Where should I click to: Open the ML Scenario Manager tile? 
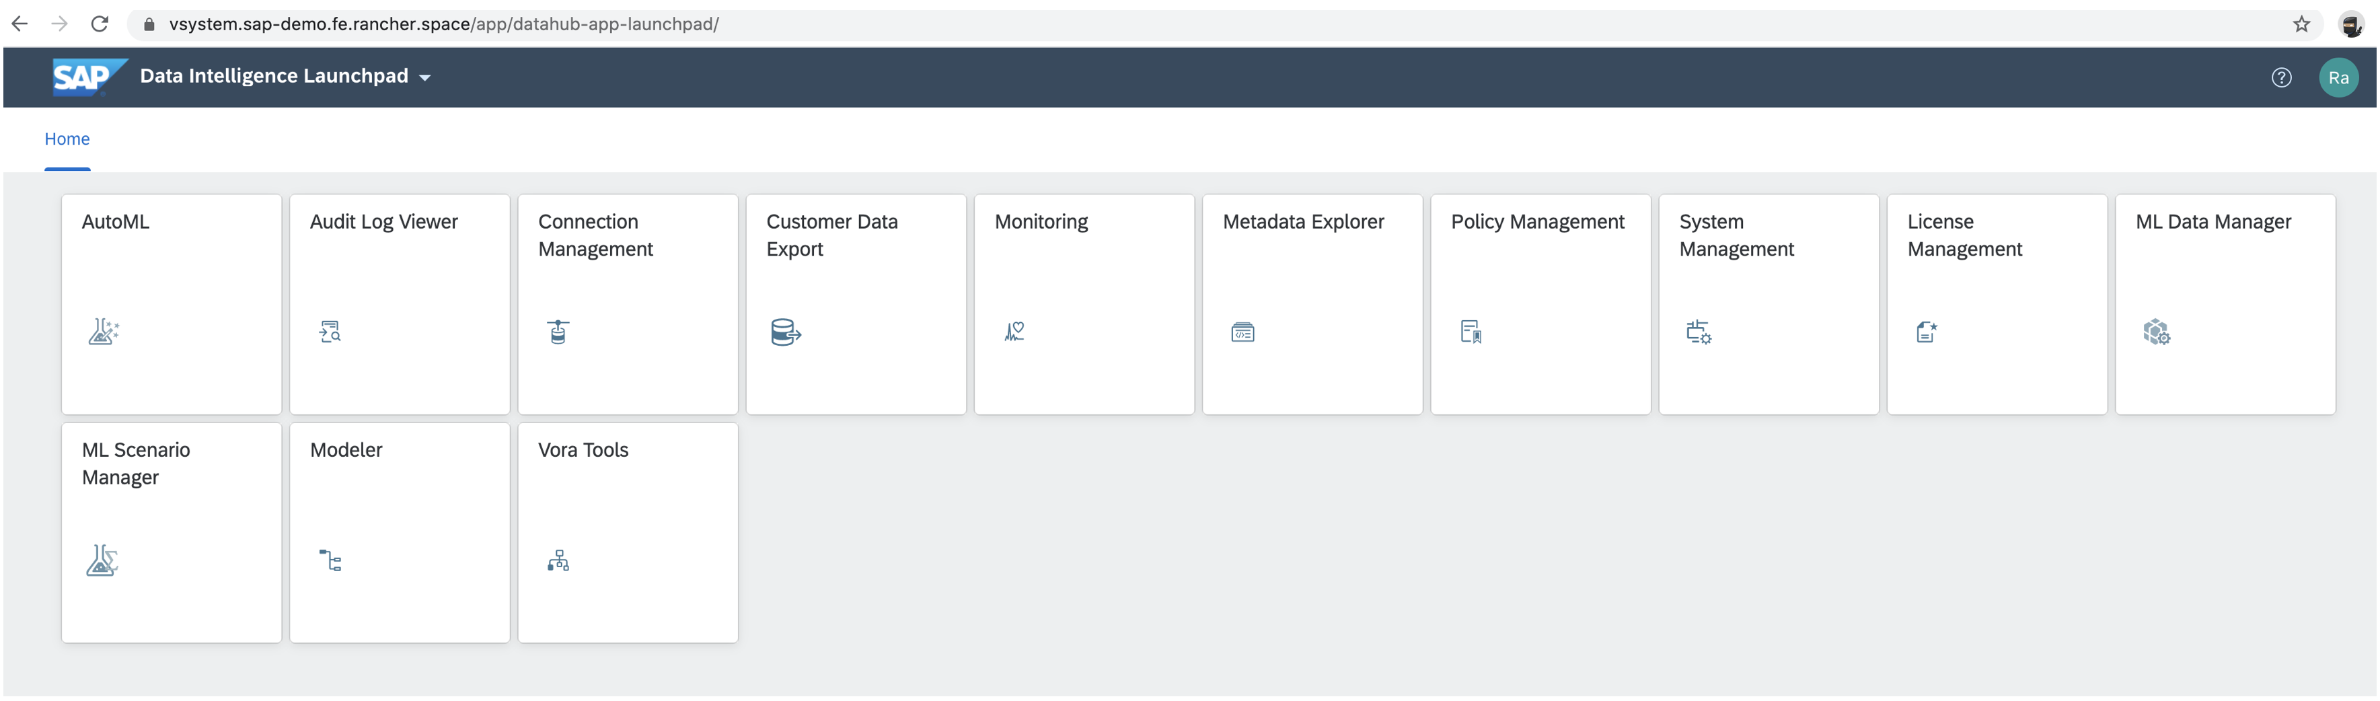coord(171,532)
